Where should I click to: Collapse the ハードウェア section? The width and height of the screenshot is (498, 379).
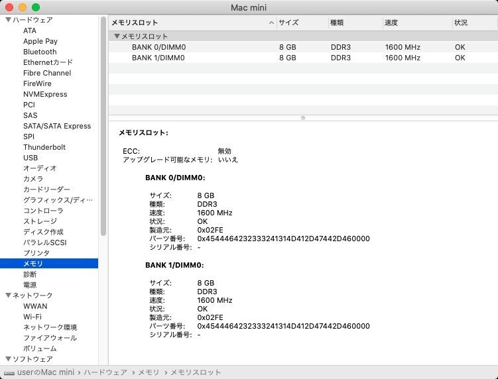9,20
